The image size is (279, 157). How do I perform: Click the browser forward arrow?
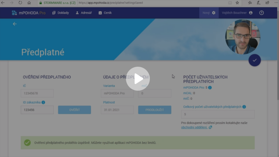click(12, 3)
